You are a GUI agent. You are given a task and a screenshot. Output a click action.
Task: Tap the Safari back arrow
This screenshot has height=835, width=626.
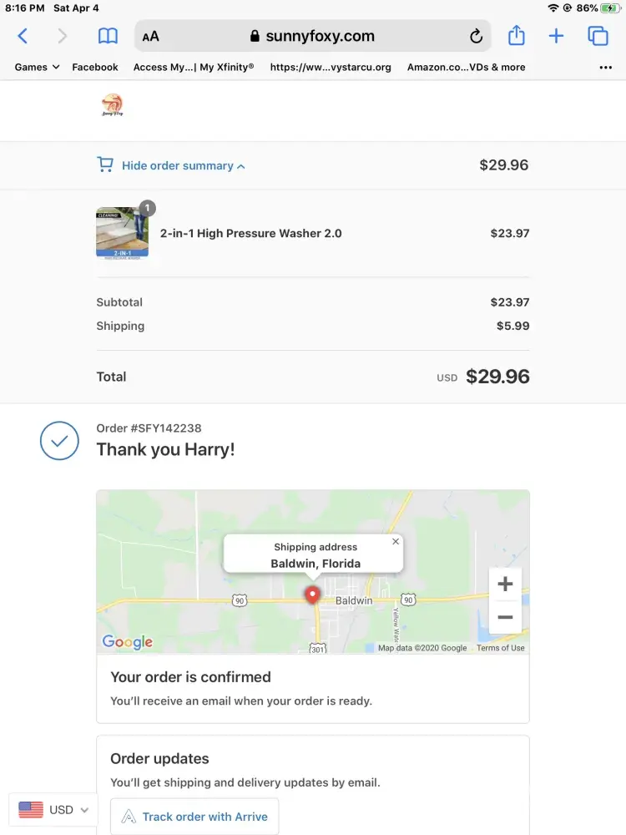(23, 36)
